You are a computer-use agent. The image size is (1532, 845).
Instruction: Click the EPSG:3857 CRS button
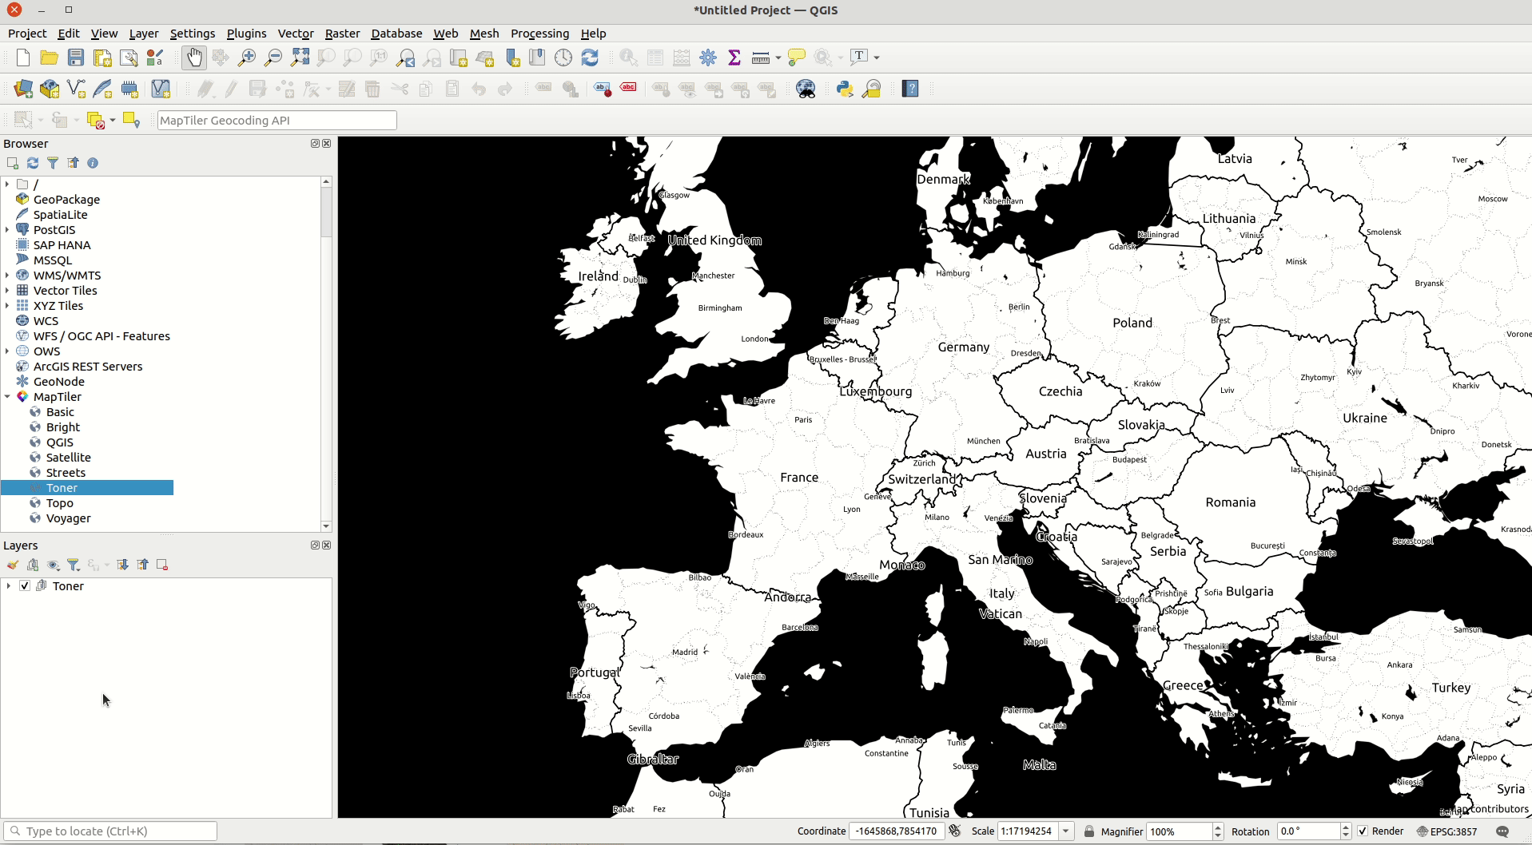point(1446,831)
